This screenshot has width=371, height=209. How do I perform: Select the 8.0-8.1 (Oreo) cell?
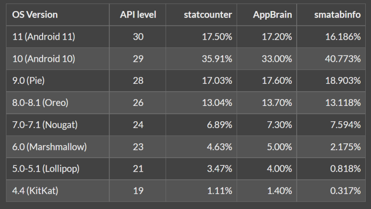click(x=41, y=103)
